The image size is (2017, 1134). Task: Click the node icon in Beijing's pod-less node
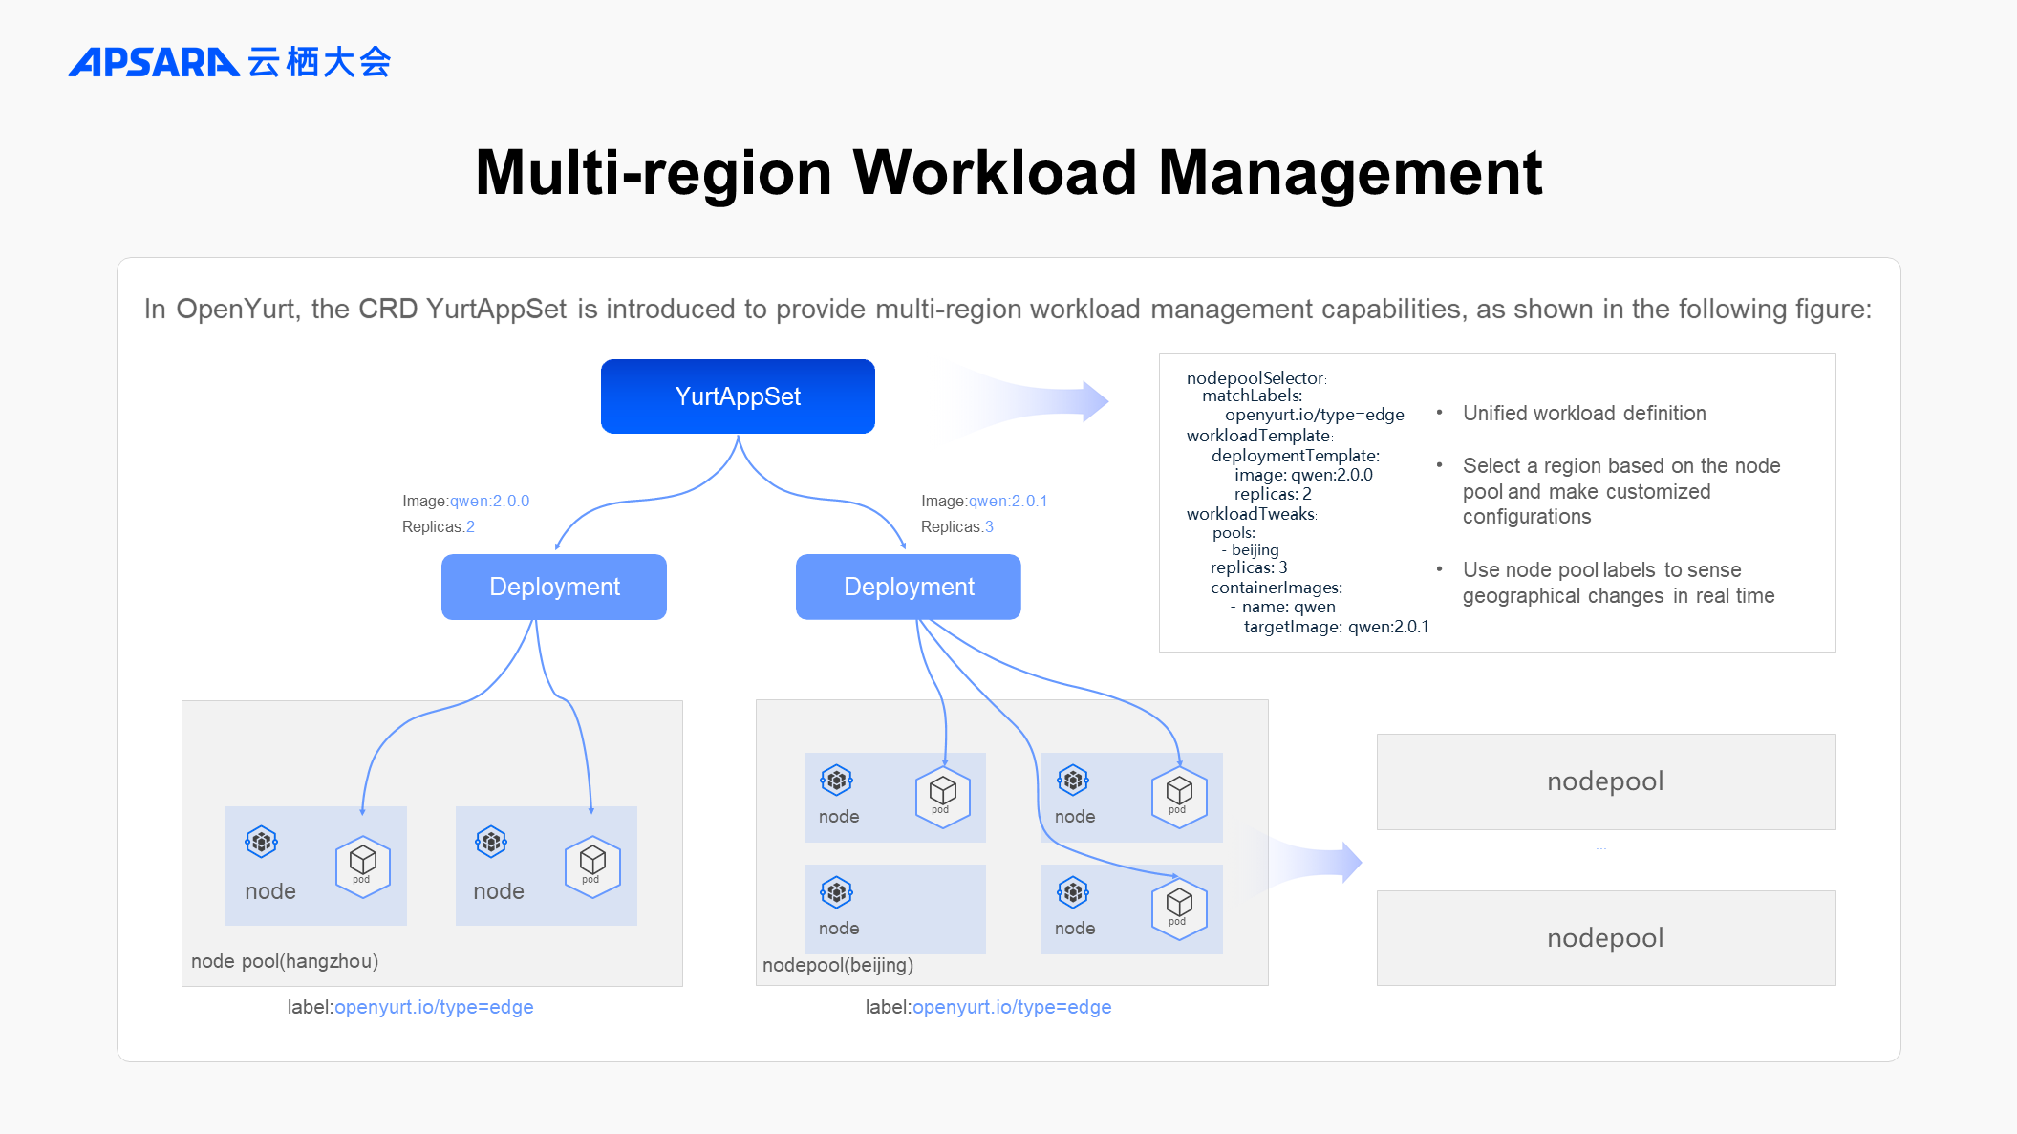pyautogui.click(x=836, y=892)
